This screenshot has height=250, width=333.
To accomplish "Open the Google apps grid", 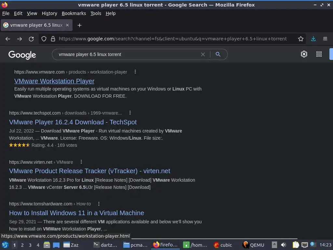I will tap(319, 54).
